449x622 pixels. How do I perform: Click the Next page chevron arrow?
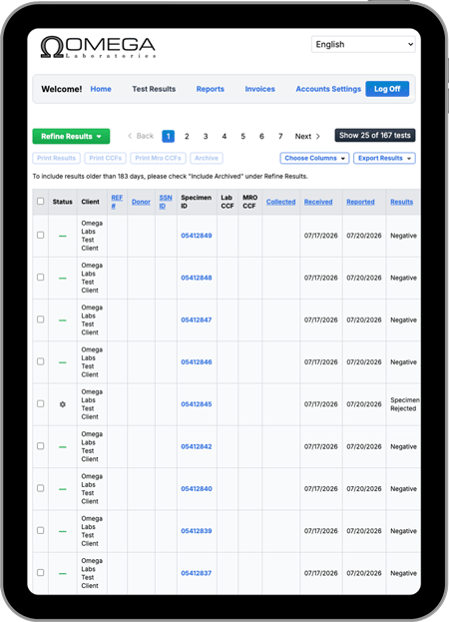tap(318, 137)
